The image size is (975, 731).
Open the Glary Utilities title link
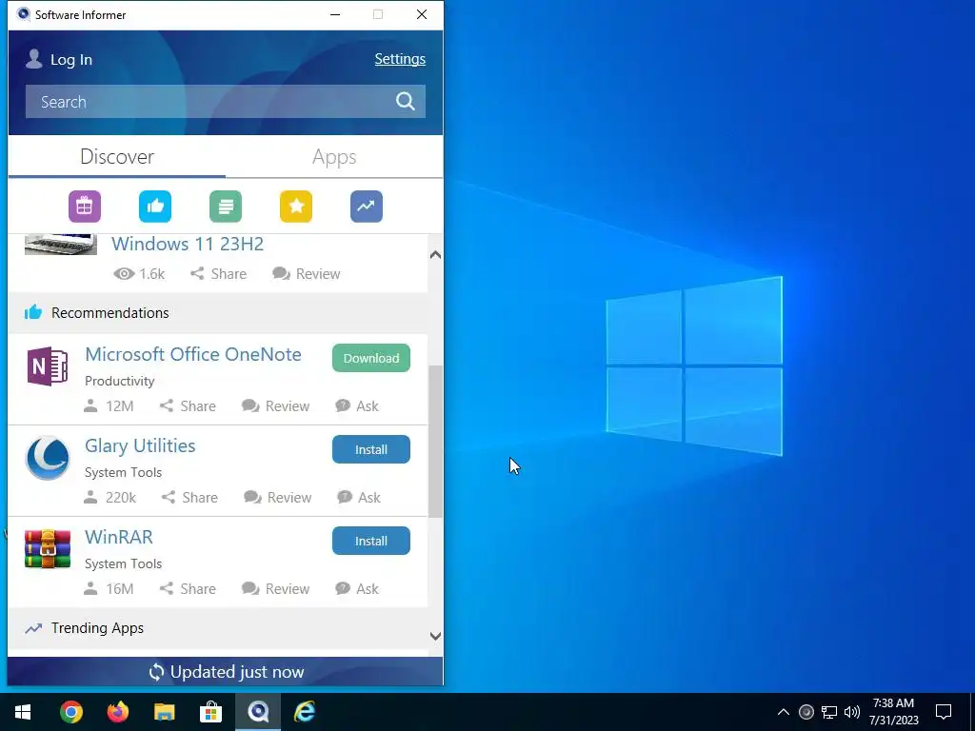[140, 445]
